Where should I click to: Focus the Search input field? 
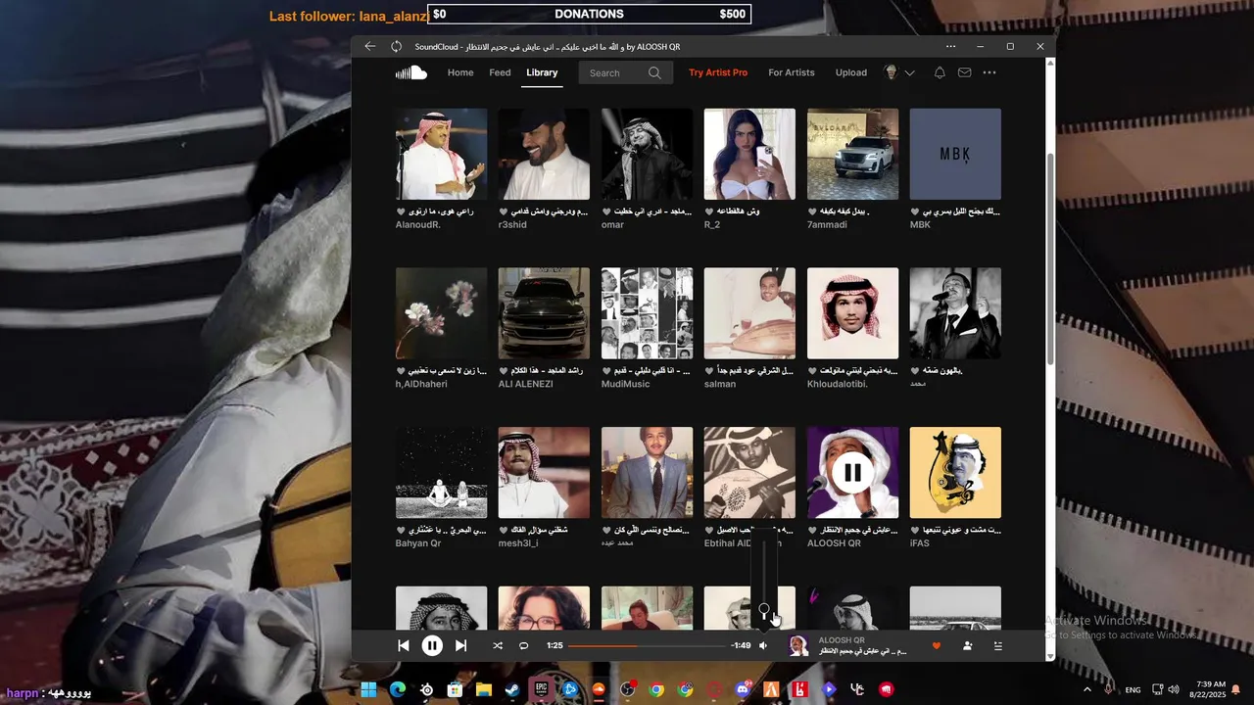click(625, 72)
